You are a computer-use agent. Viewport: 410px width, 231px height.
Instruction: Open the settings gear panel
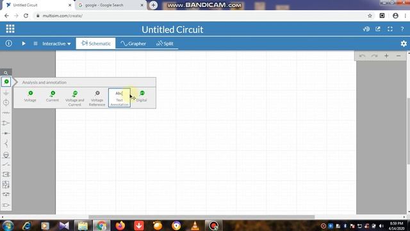404,44
